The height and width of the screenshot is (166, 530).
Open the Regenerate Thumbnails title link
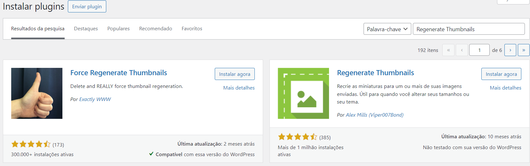pos(375,73)
